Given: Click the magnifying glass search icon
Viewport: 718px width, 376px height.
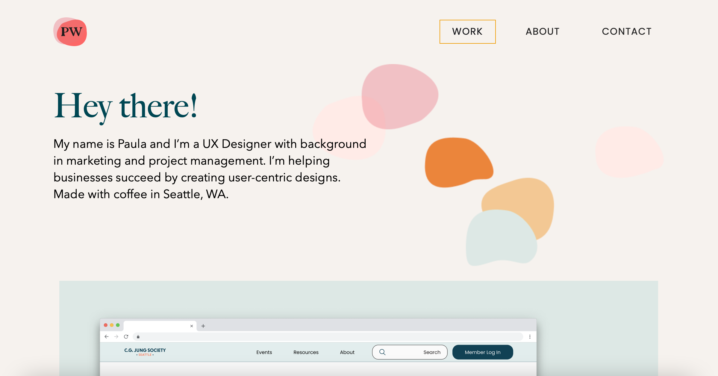Looking at the screenshot, I should coord(382,352).
